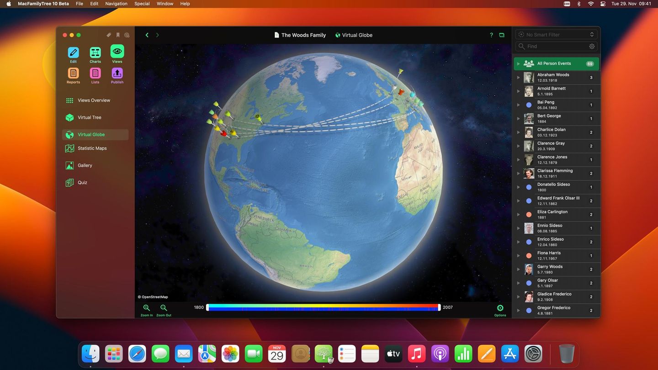658x370 pixels.
Task: Click the help question mark icon
Action: click(491, 35)
